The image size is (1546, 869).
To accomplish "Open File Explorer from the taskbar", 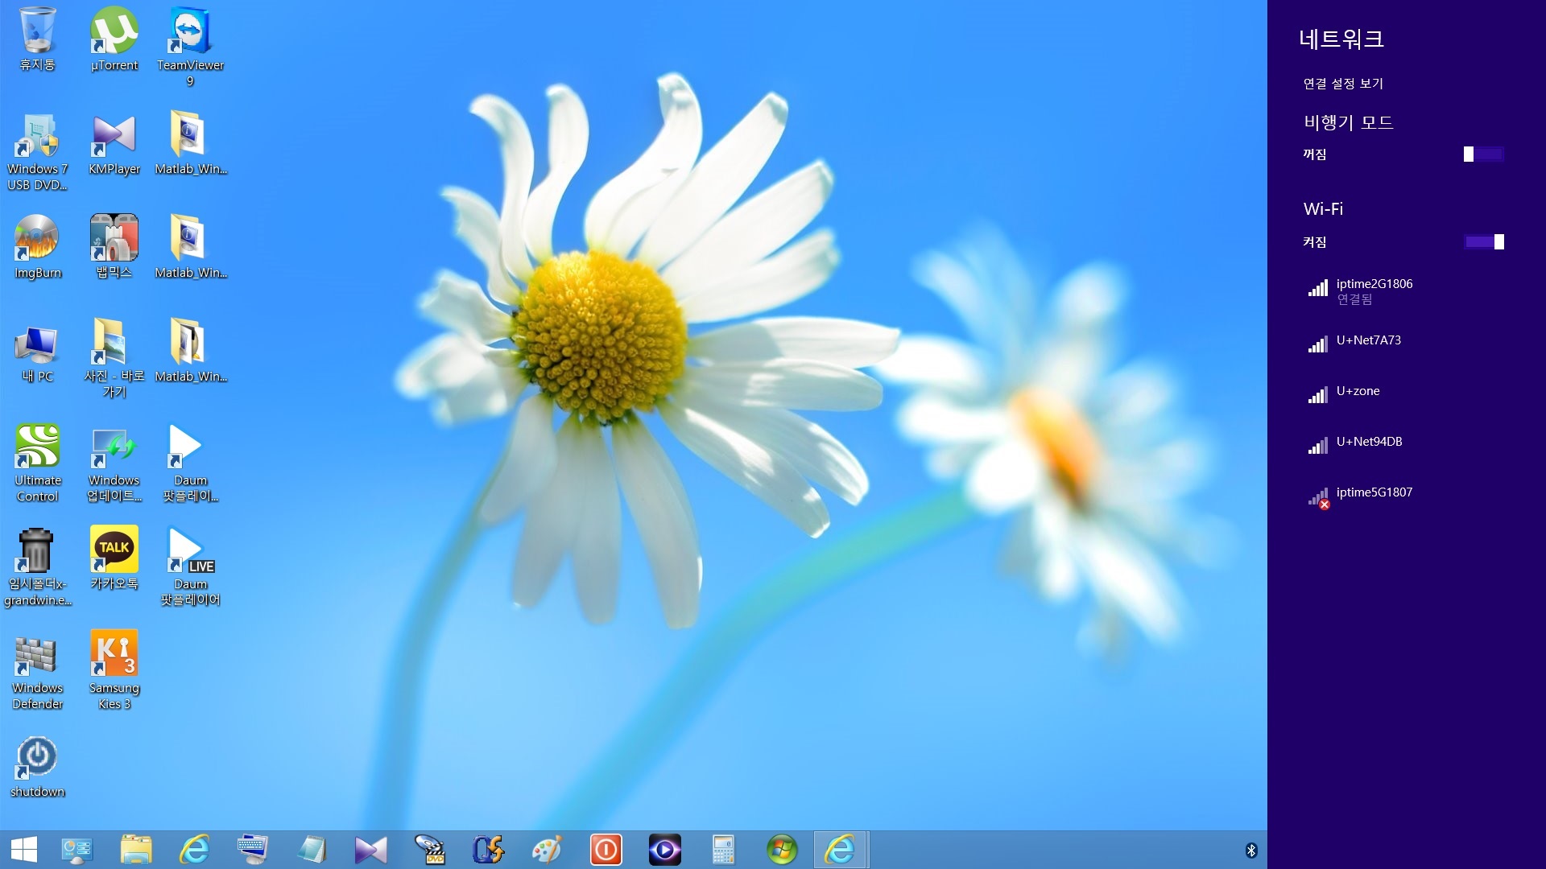I will (x=136, y=850).
